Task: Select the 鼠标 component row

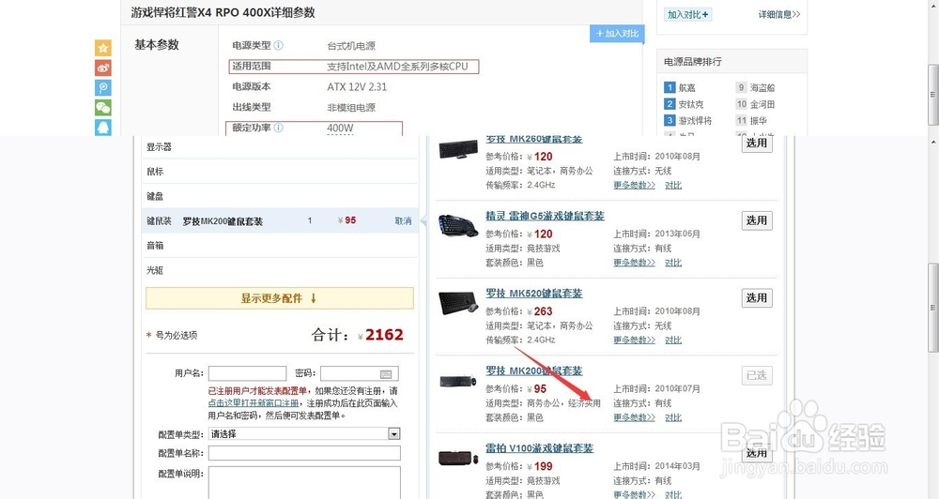Action: pyautogui.click(x=280, y=171)
